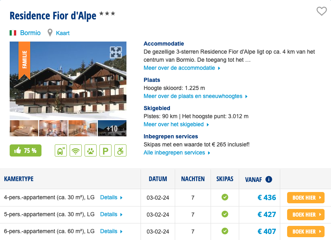The image size is (331, 240).
Task: Open 'Alle inbegrepen services' link
Action: [177, 153]
